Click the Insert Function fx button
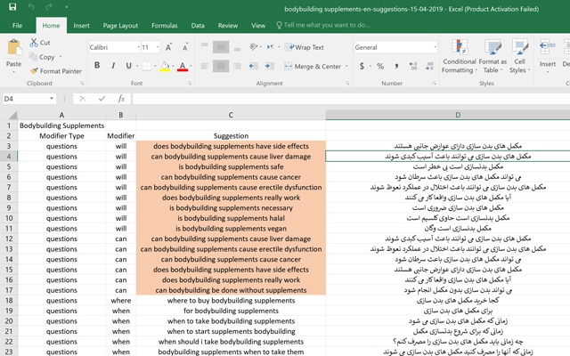The width and height of the screenshot is (570, 356). point(121,99)
